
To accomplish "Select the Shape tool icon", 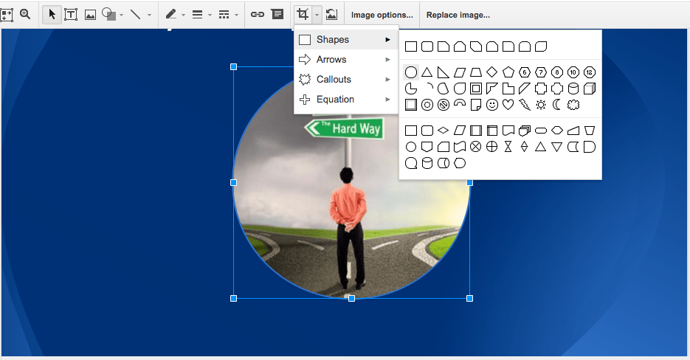I will coord(108,15).
